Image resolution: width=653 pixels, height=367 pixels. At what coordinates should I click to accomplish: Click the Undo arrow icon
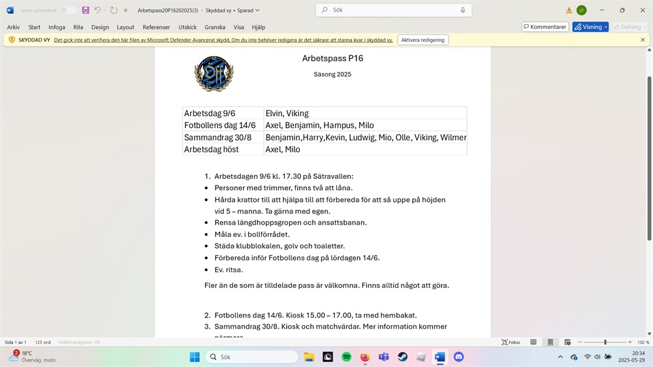coord(97,10)
